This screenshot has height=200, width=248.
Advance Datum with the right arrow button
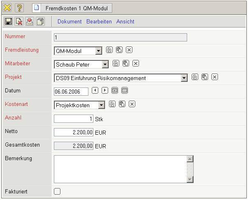(105, 90)
